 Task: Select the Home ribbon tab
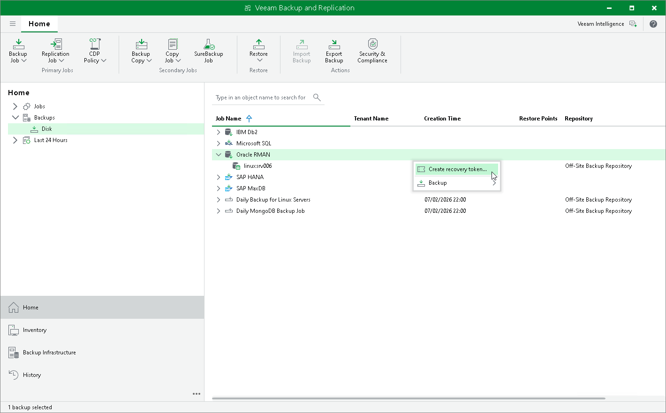(x=39, y=24)
